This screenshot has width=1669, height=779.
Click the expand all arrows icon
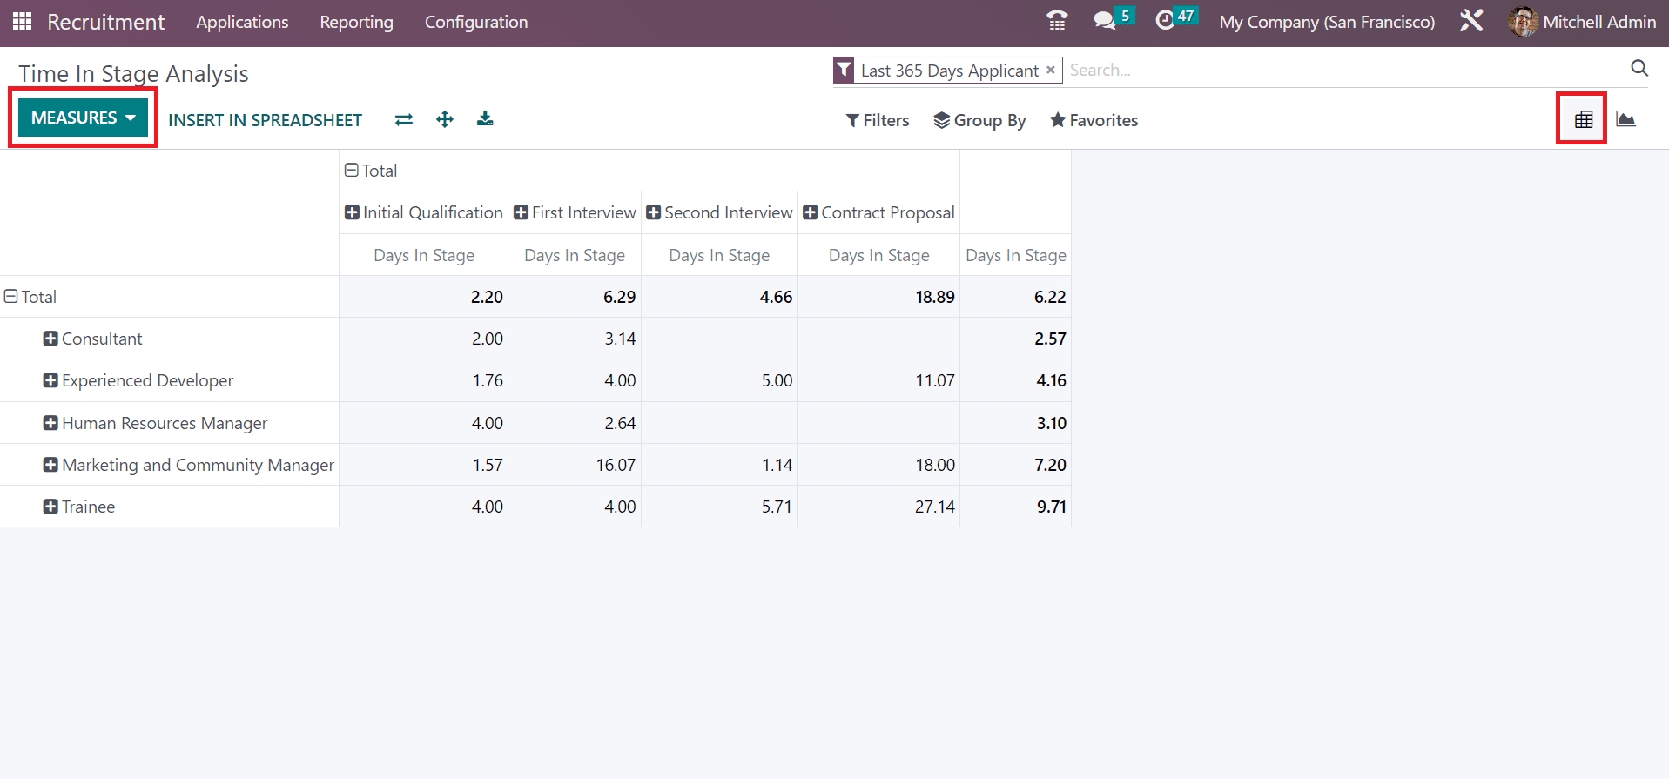pyautogui.click(x=445, y=120)
